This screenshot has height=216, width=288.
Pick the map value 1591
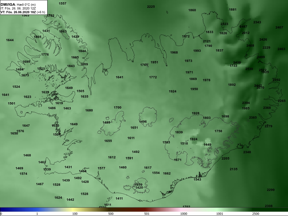coord(129,158)
